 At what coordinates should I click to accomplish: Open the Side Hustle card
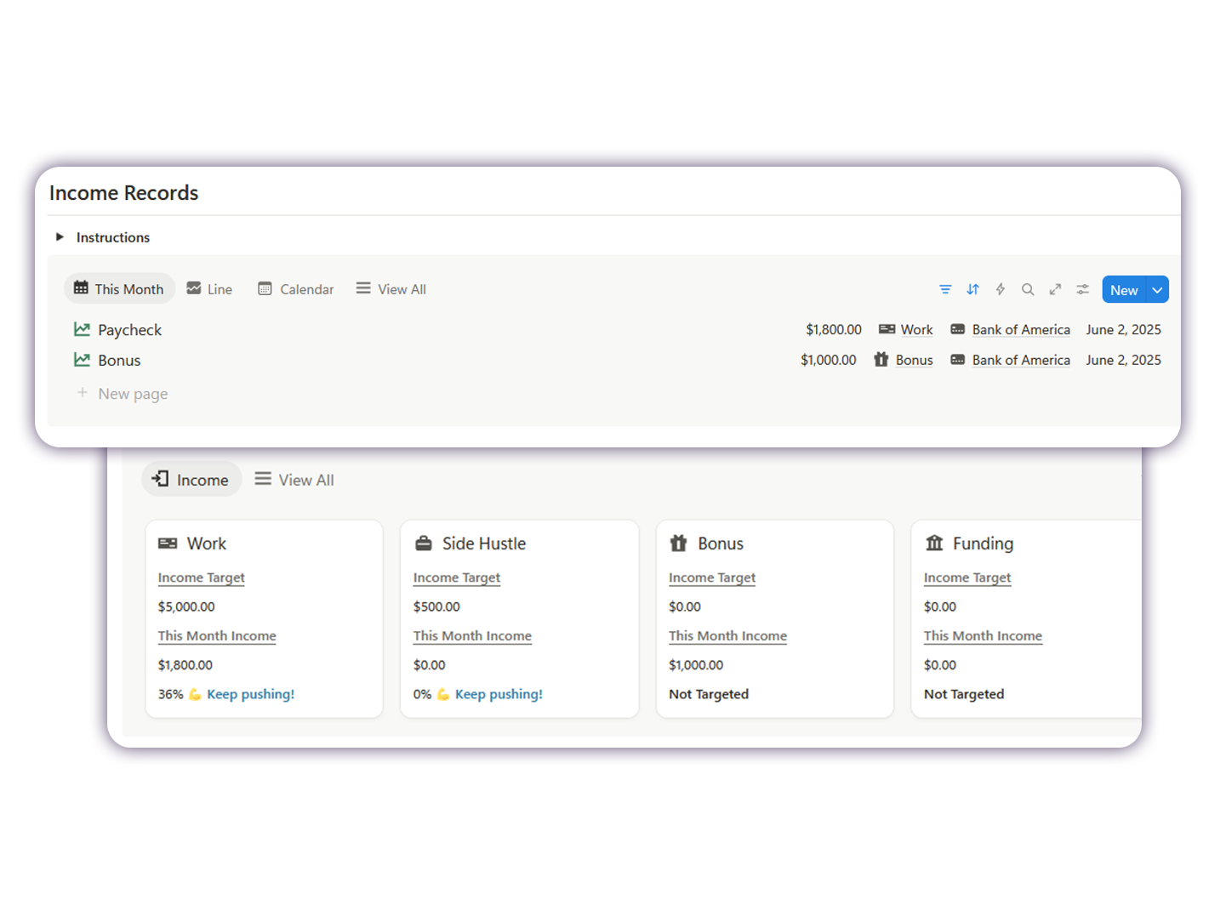coord(483,544)
